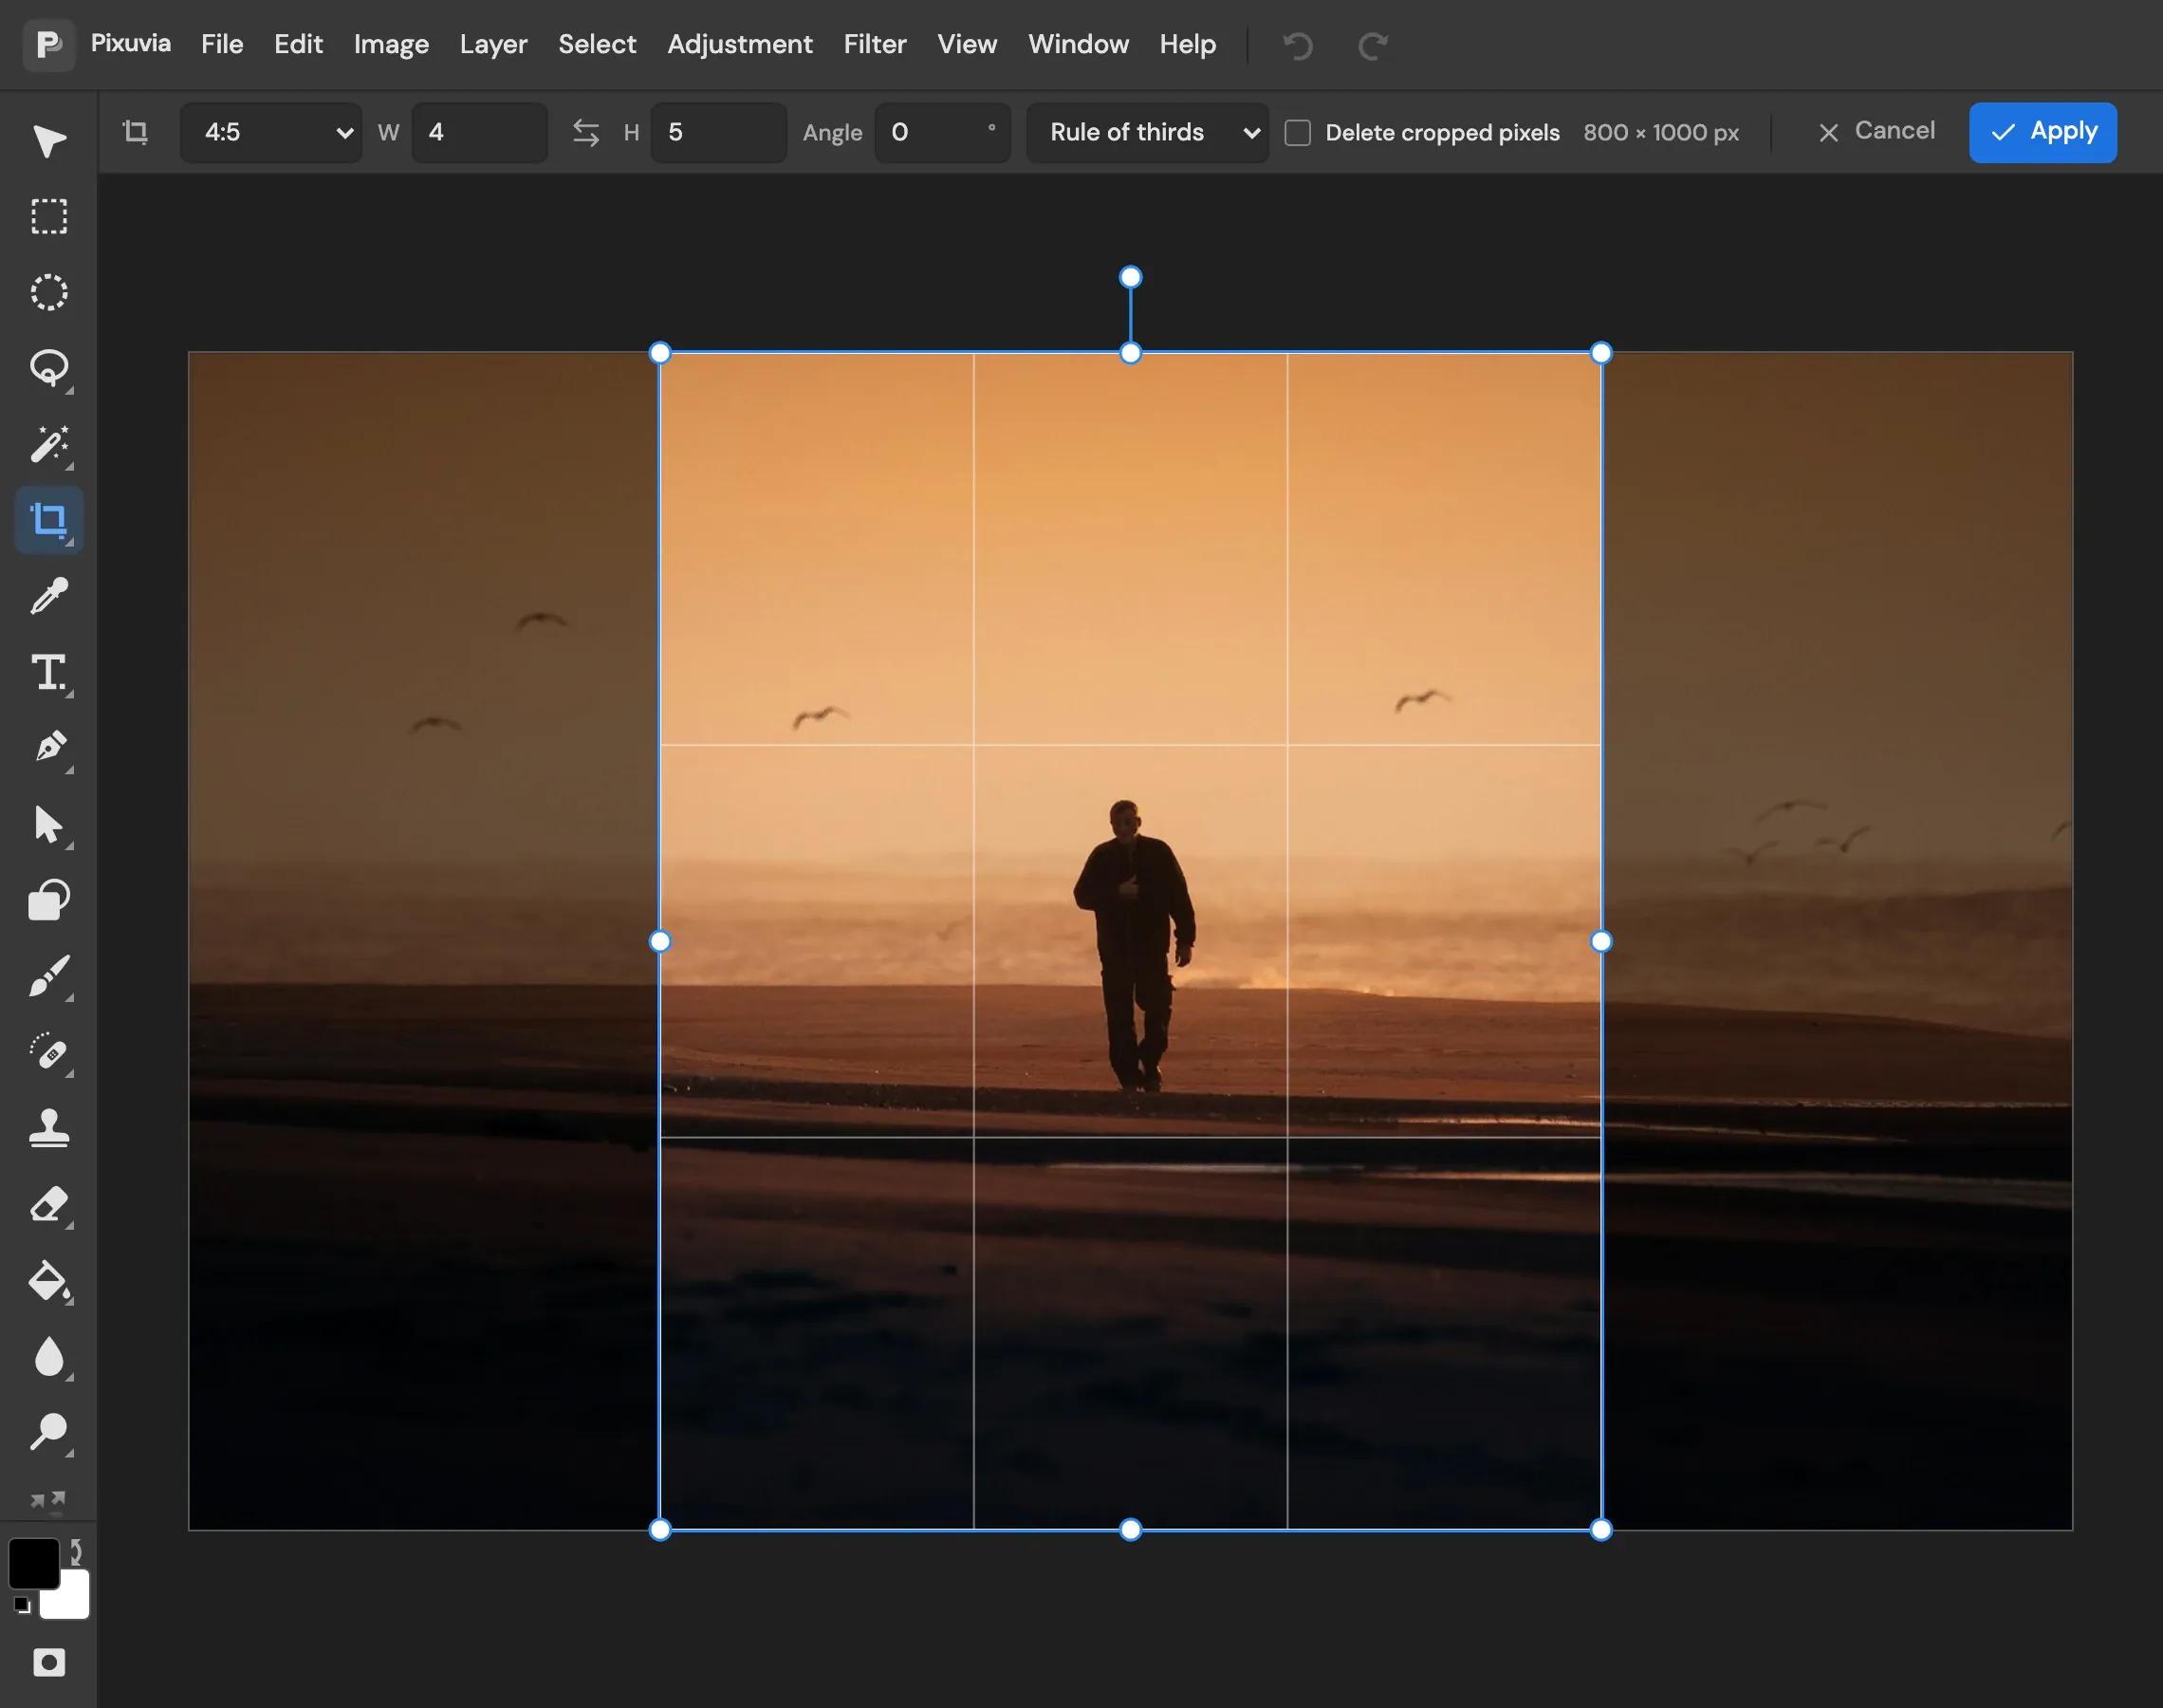Select the Dodge tool
The width and height of the screenshot is (2163, 1708).
(48, 1432)
